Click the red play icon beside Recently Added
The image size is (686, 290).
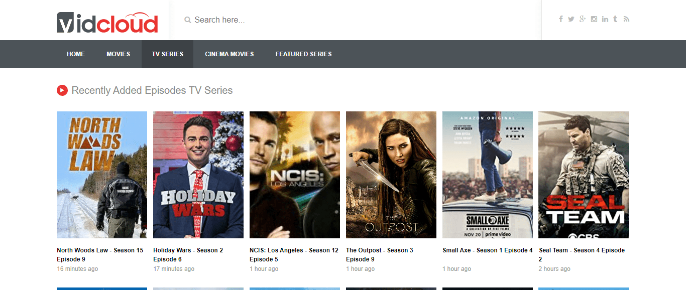click(x=62, y=90)
